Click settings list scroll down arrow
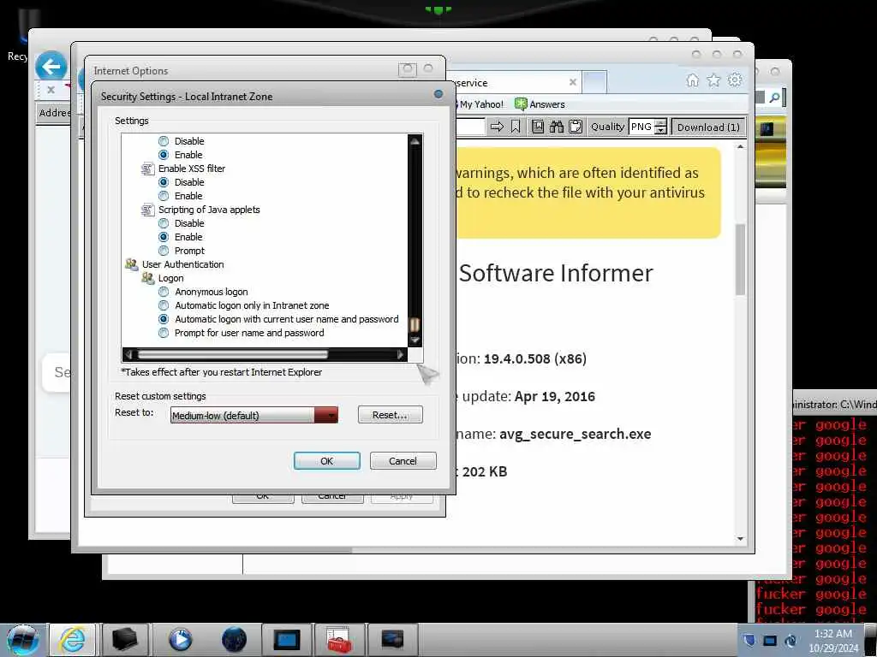The width and height of the screenshot is (877, 657). pos(415,340)
